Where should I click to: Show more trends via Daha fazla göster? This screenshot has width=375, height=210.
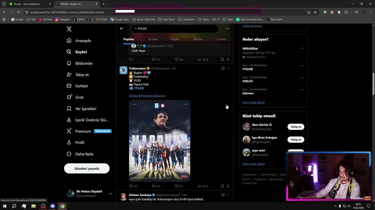tap(254, 103)
